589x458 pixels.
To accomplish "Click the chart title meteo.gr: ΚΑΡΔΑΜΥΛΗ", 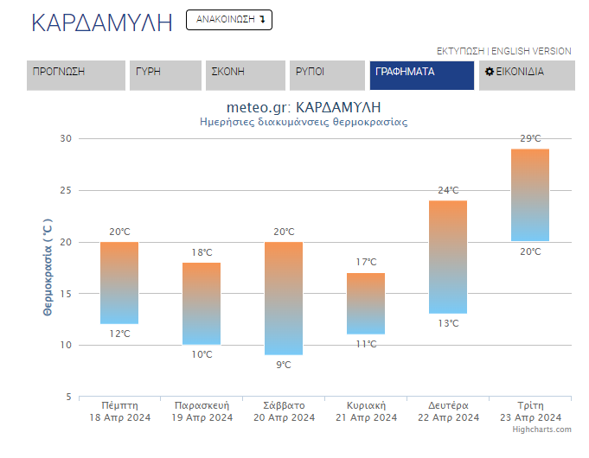I will point(304,108).
